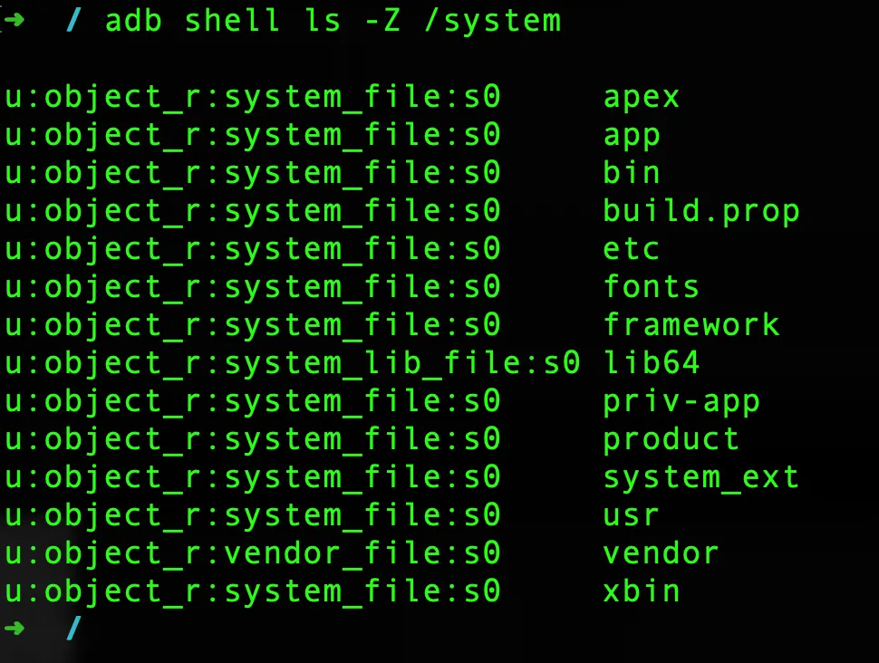Click the product directory name
This screenshot has width=879, height=663.
pos(671,438)
